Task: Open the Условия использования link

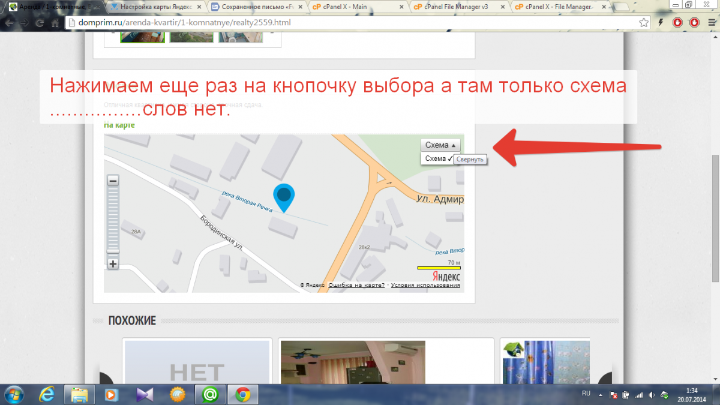Action: [425, 286]
